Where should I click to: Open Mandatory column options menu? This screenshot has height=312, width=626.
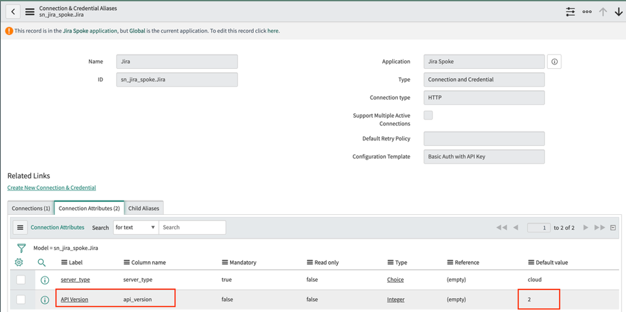pos(225,263)
